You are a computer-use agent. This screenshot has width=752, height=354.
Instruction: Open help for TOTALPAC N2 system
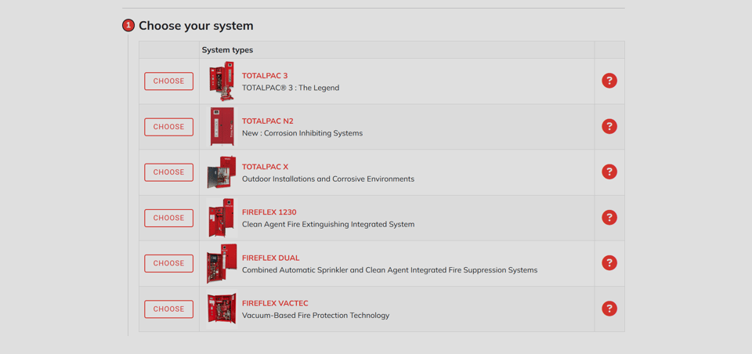[609, 127]
